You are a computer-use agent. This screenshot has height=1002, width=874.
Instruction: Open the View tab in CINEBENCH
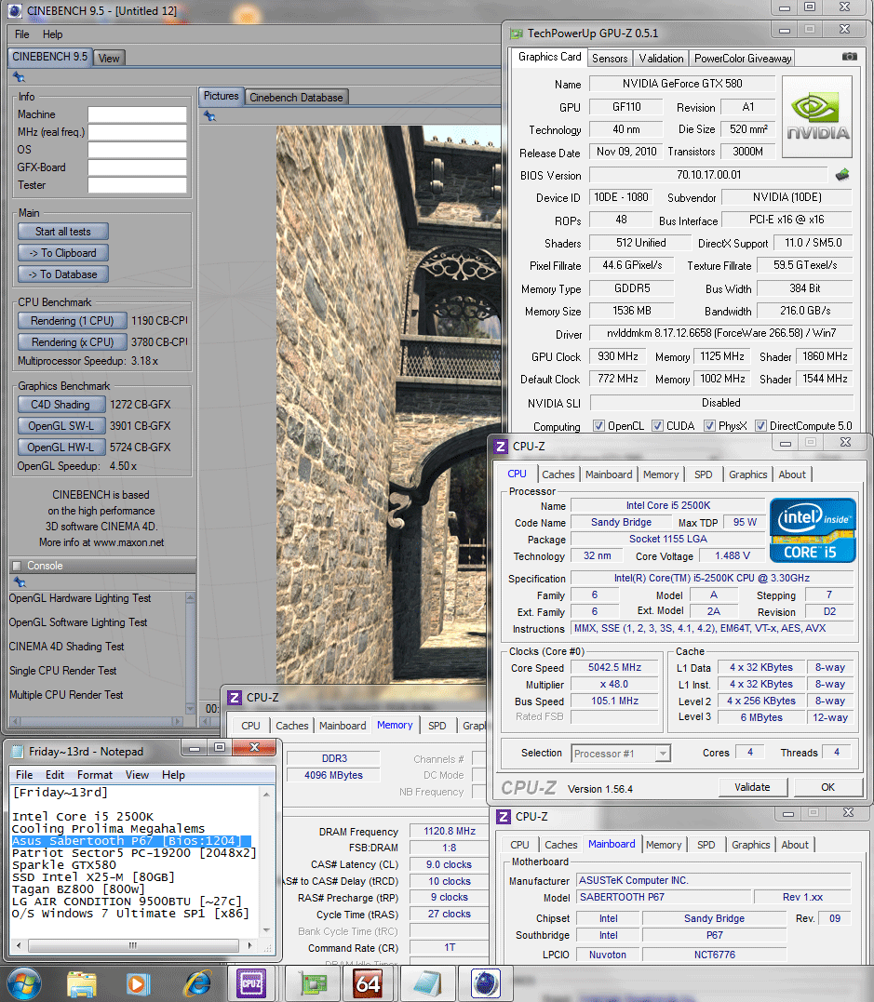(109, 59)
